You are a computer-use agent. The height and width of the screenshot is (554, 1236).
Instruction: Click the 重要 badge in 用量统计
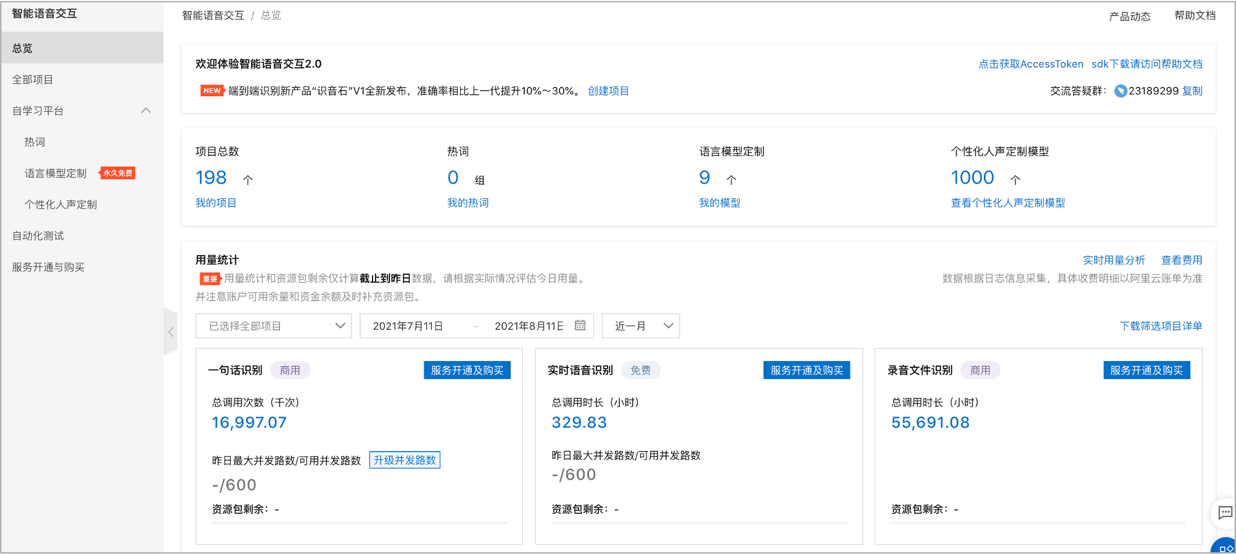(210, 279)
